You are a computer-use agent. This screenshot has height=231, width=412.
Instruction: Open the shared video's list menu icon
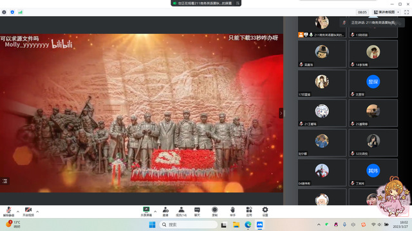[5, 181]
